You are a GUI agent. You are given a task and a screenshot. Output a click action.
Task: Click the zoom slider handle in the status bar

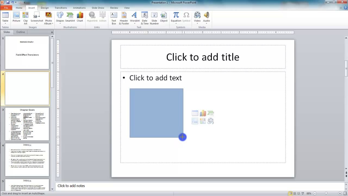pyautogui.click(x=326, y=193)
